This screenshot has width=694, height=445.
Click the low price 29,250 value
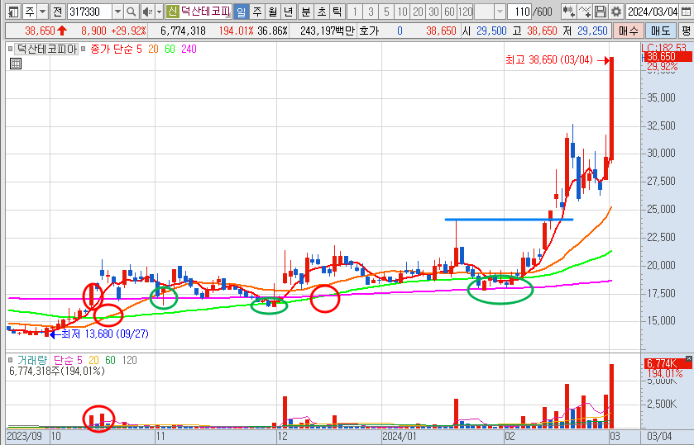tap(592, 31)
